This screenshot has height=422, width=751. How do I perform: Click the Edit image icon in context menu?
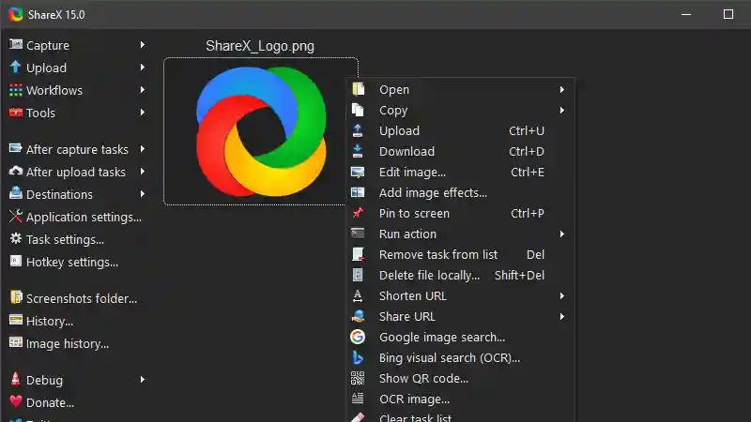[x=358, y=172]
